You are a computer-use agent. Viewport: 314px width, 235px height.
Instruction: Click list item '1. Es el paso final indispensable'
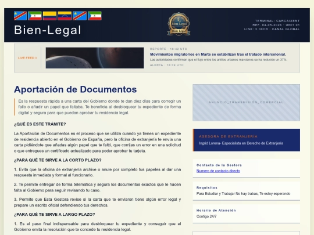point(97,227)
